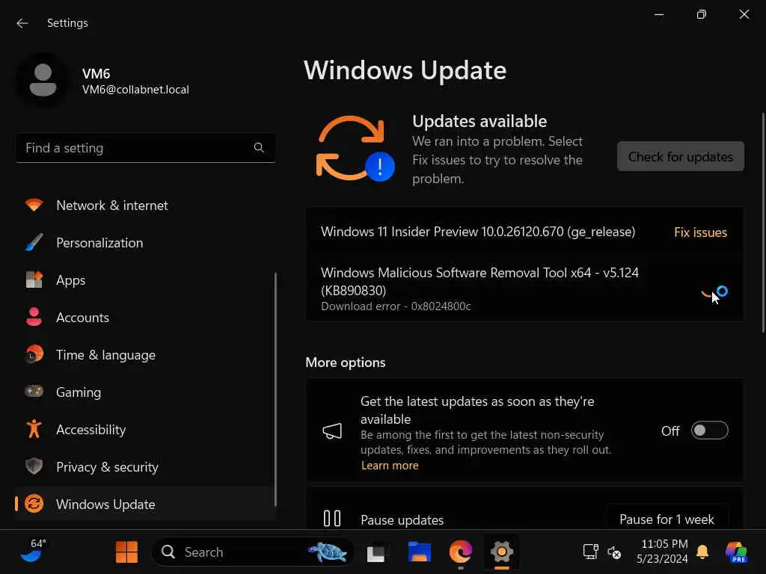Viewport: 766px width, 574px height.
Task: Open the notification bell
Action: click(x=702, y=552)
